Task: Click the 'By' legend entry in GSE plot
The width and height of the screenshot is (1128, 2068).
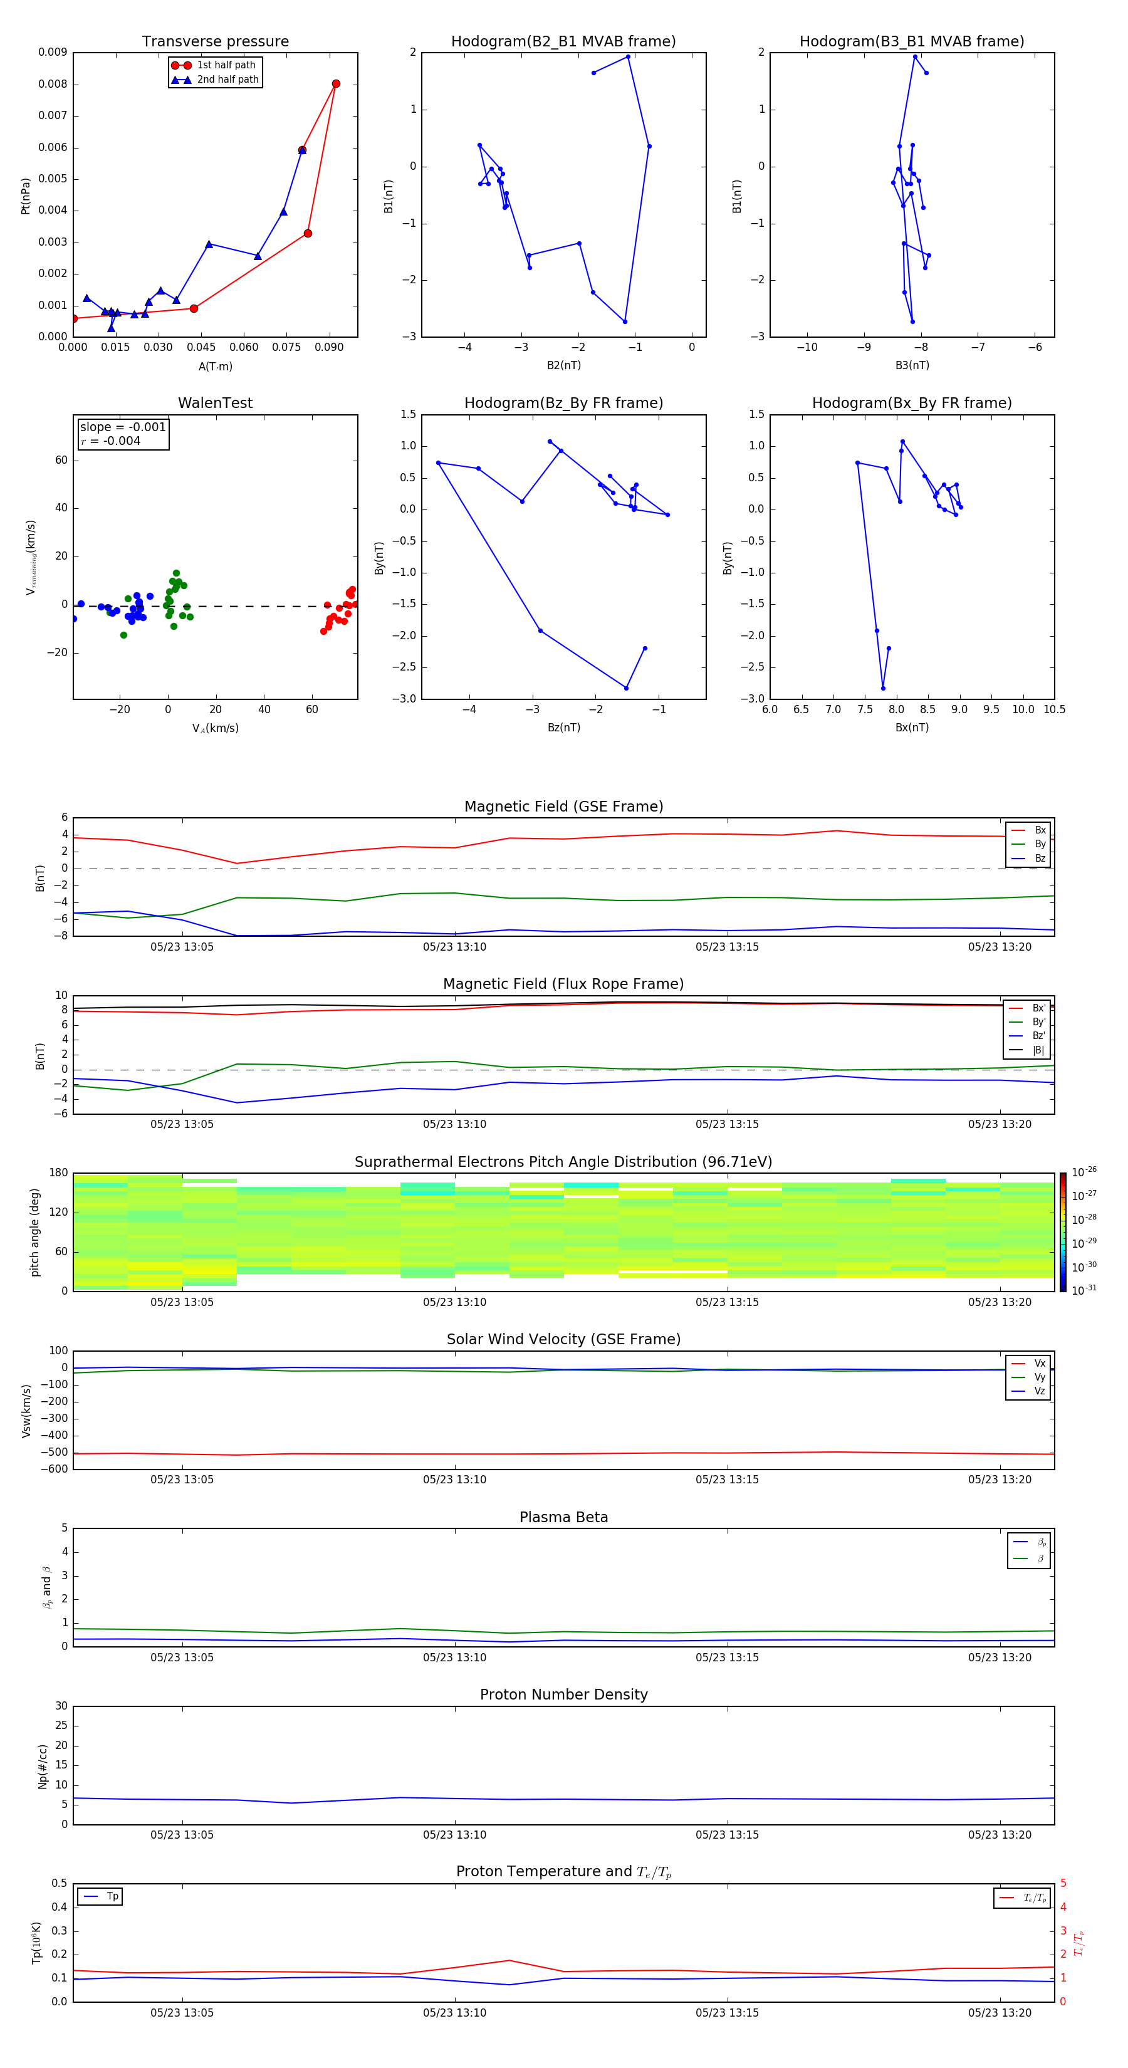Action: pos(1028,845)
